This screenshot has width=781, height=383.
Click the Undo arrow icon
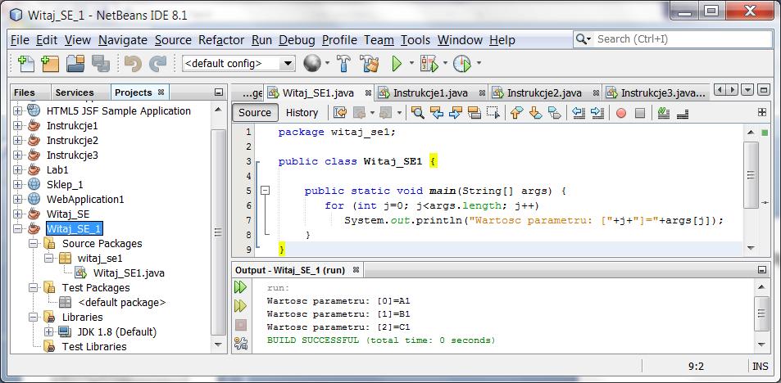pos(133,63)
